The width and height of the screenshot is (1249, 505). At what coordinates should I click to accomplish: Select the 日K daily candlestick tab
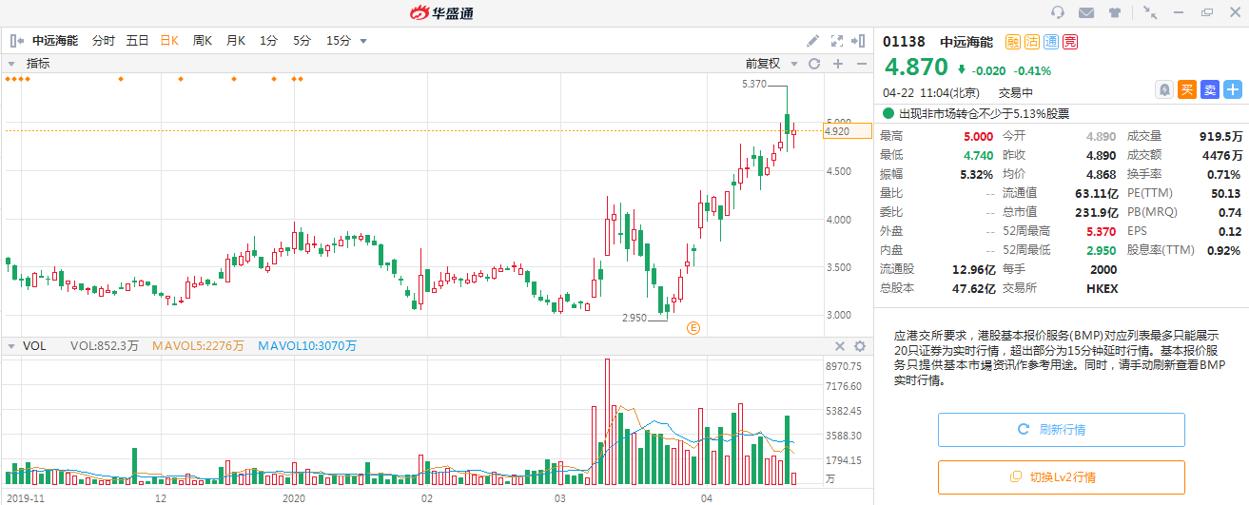tap(169, 41)
